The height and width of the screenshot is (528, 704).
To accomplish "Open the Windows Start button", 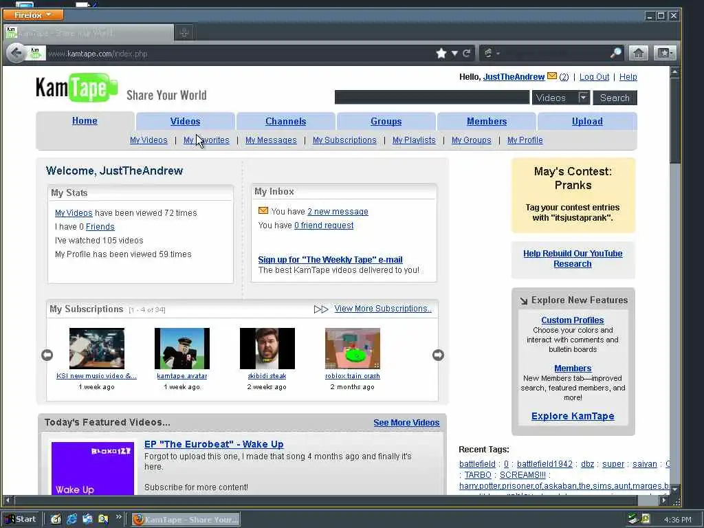I will [x=21, y=519].
